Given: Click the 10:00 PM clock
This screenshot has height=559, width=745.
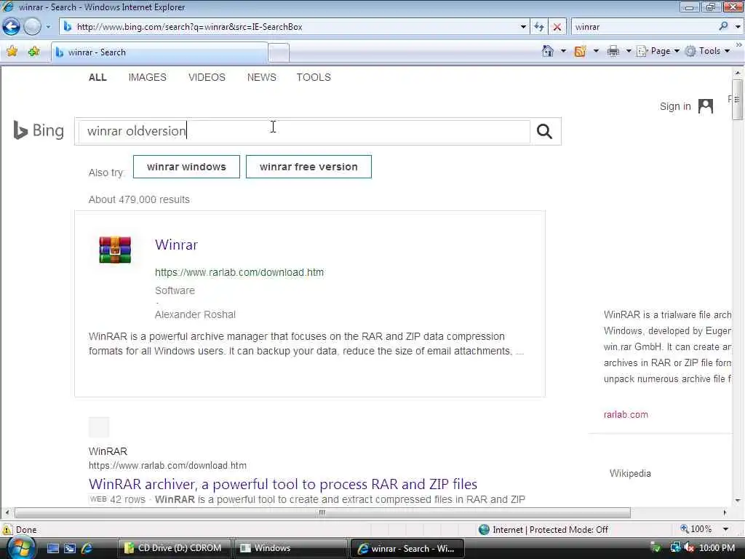Looking at the screenshot, I should 717,548.
